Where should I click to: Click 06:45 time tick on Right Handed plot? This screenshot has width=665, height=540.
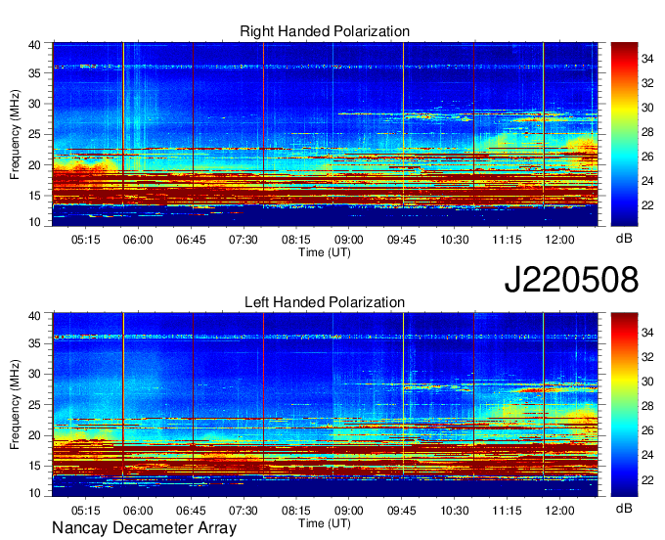(191, 240)
